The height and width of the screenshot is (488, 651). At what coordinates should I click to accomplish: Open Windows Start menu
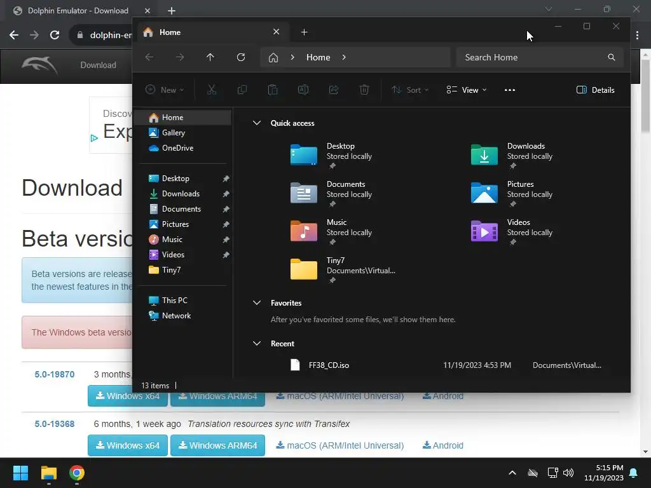pyautogui.click(x=20, y=473)
